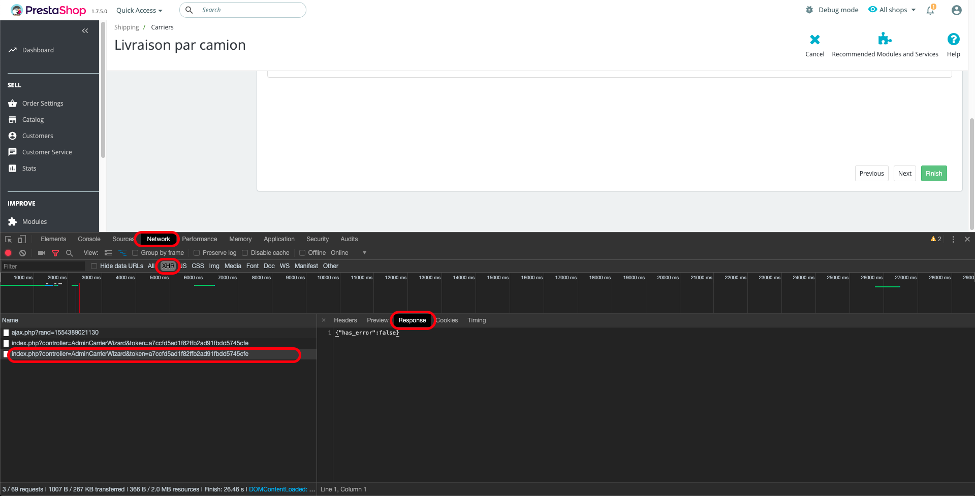
Task: Click the DevTools network search icon
Action: coord(69,253)
